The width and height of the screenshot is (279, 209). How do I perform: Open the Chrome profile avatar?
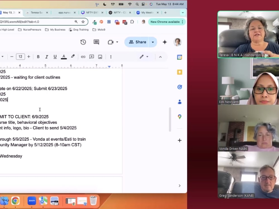(143, 22)
